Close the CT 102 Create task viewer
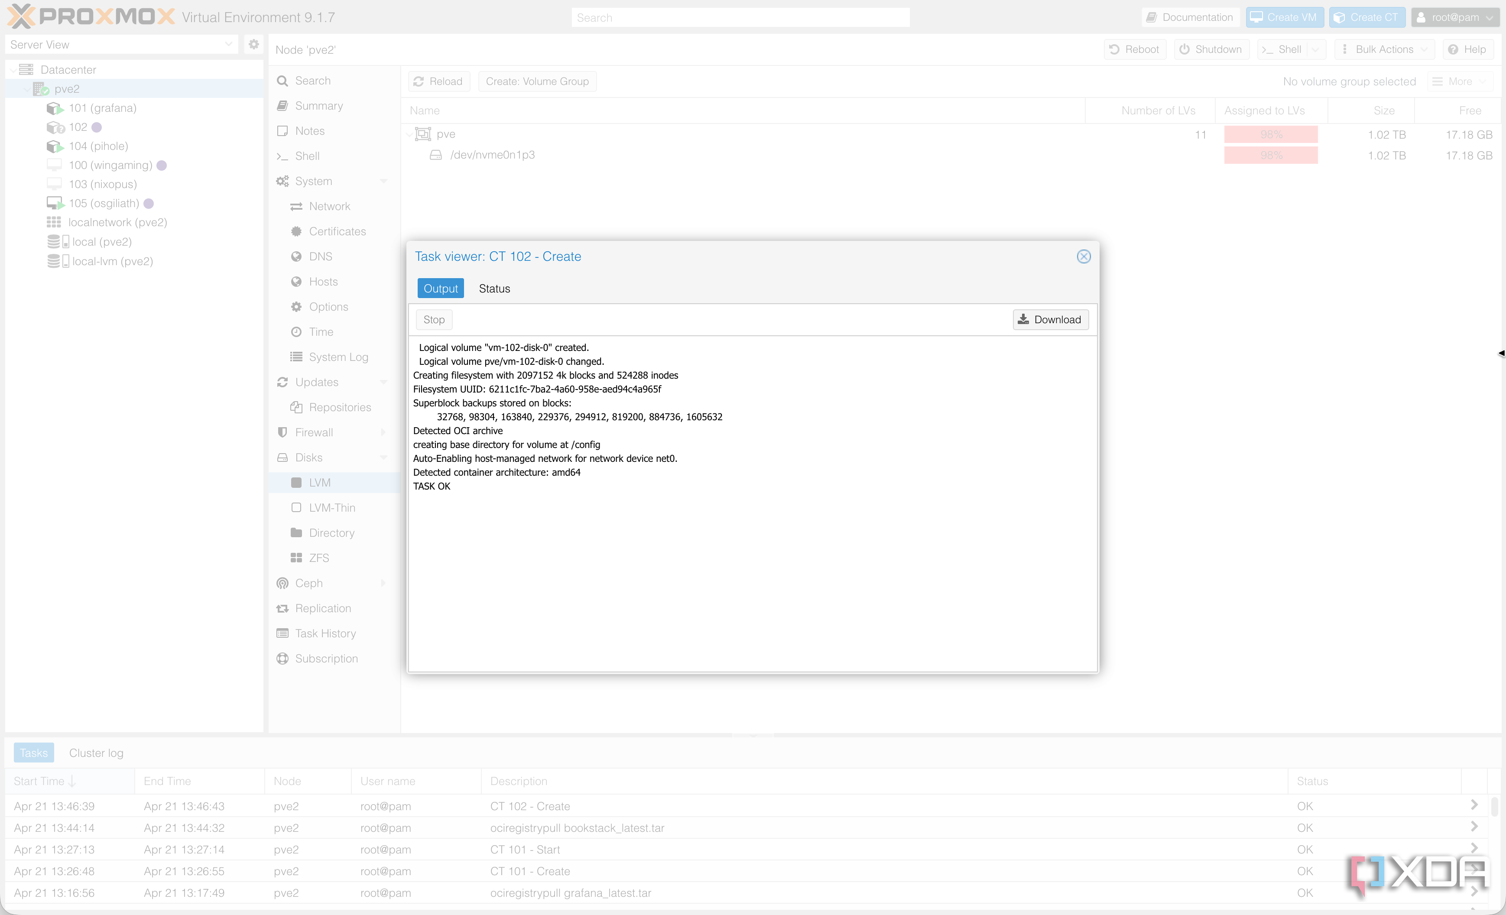The width and height of the screenshot is (1506, 915). 1083,257
